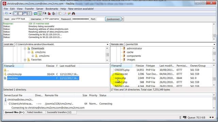Expand the Favorites tree node

pos(25,60)
